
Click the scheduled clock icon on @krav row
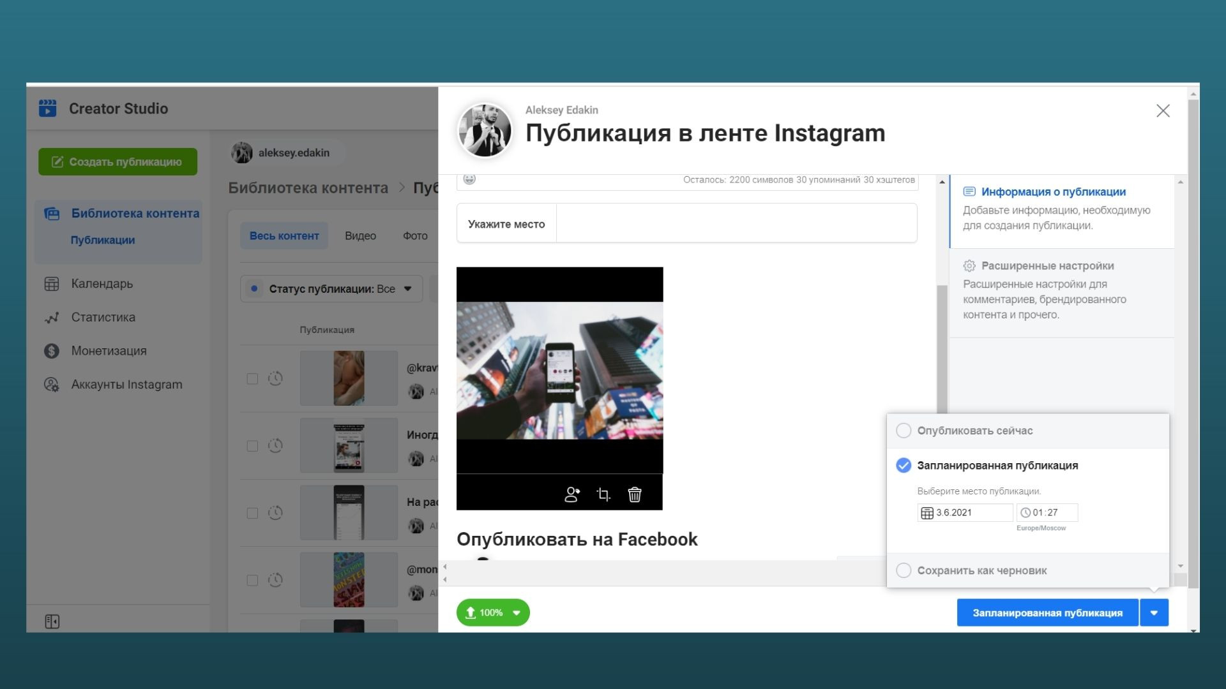coord(275,378)
